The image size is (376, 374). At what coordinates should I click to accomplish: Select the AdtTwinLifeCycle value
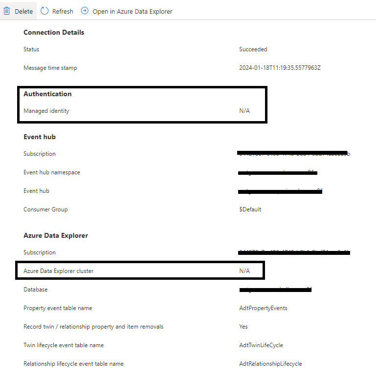pyautogui.click(x=261, y=345)
